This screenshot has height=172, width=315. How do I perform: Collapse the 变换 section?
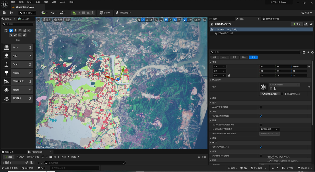211,62
